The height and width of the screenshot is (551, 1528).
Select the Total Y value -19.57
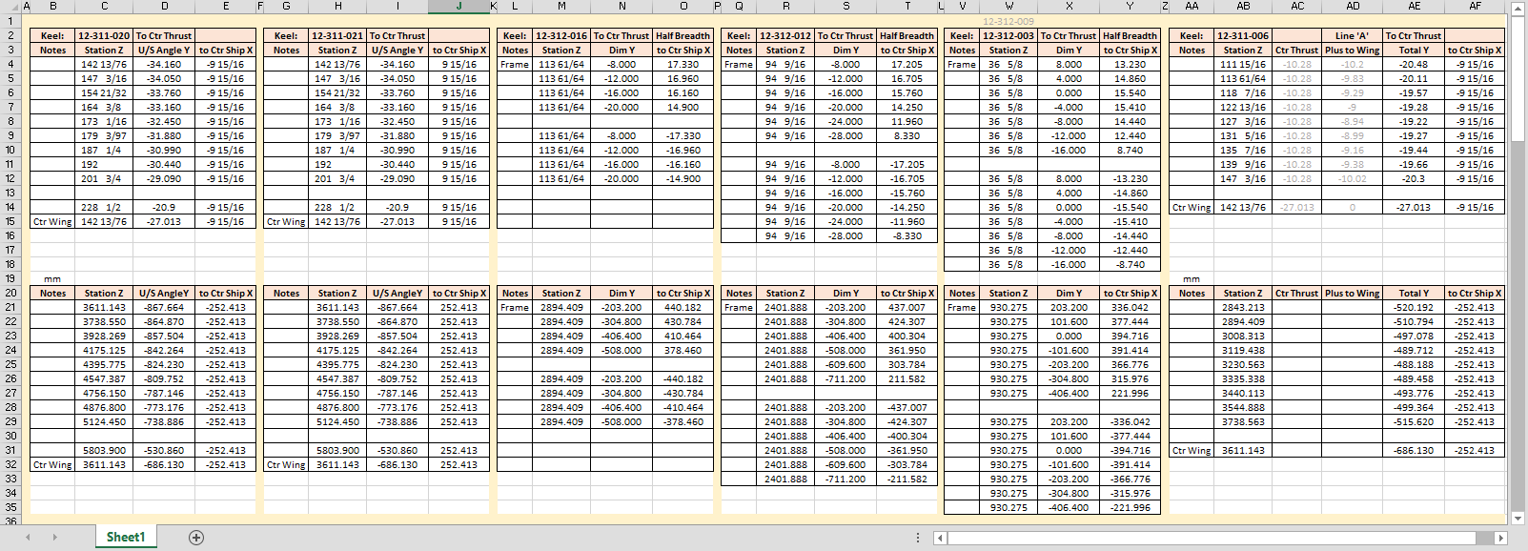[x=1414, y=93]
